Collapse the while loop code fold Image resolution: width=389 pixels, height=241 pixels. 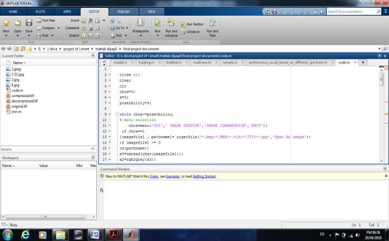point(116,114)
